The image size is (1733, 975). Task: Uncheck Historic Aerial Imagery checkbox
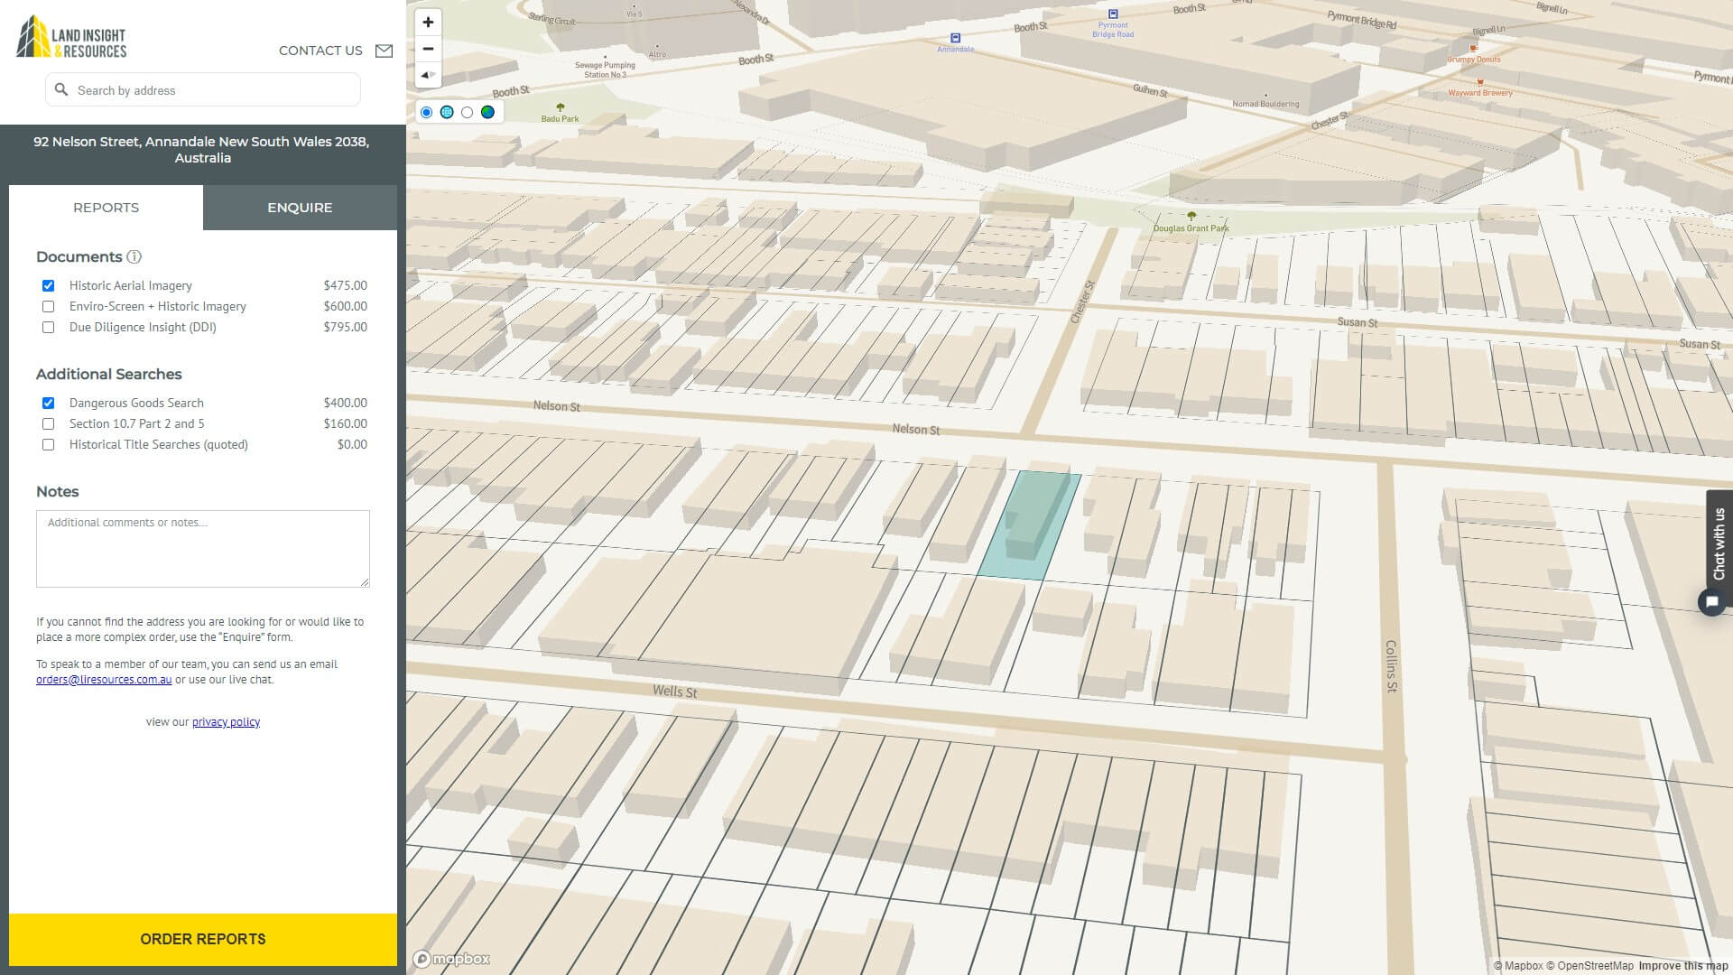tap(49, 285)
